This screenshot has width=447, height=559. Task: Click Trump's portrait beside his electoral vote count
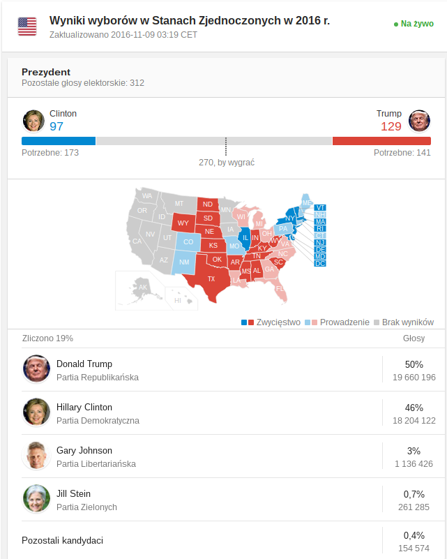(x=419, y=121)
